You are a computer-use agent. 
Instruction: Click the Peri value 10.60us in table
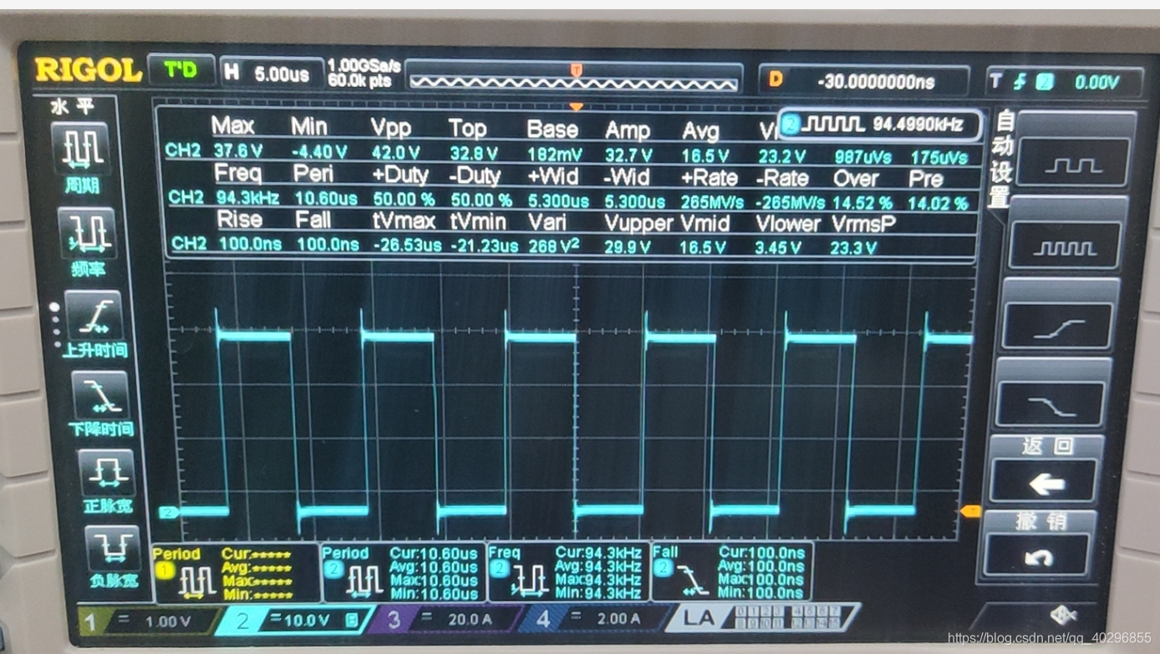point(325,200)
